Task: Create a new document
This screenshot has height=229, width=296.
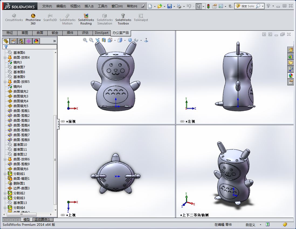Action: click(150, 6)
